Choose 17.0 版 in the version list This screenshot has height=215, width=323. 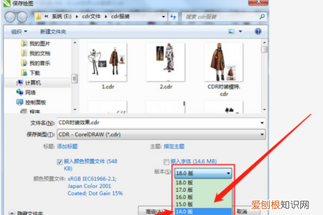click(203, 190)
